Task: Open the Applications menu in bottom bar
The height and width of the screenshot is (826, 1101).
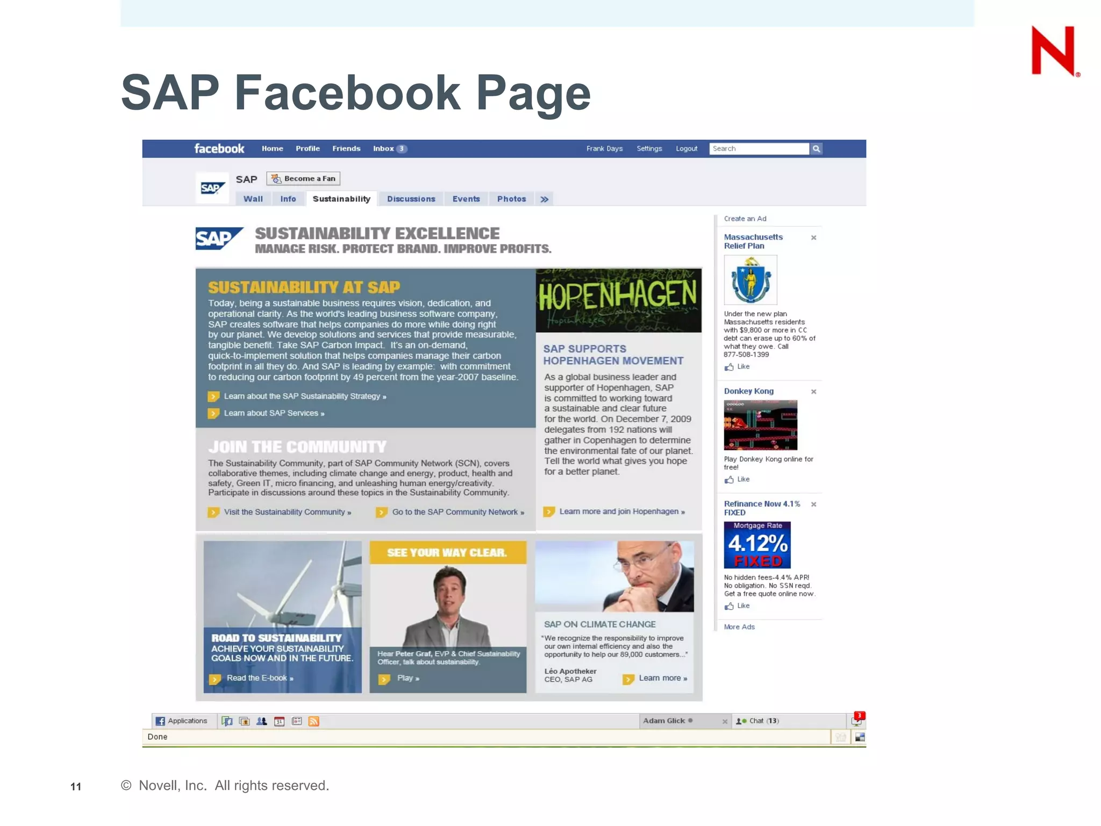Action: pos(181,721)
